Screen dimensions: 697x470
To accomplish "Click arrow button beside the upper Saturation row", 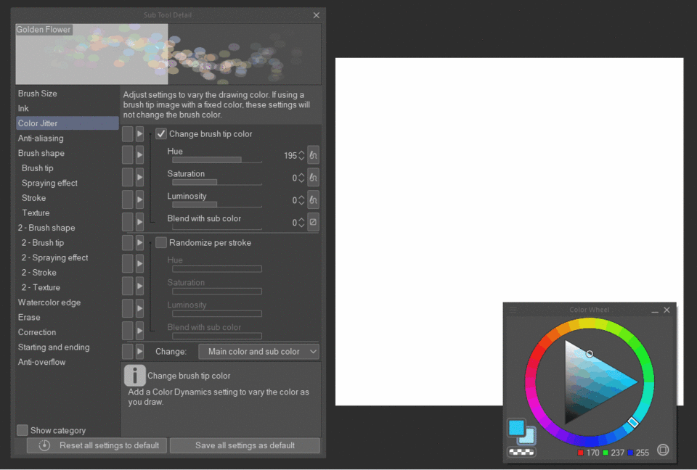I will (x=139, y=177).
